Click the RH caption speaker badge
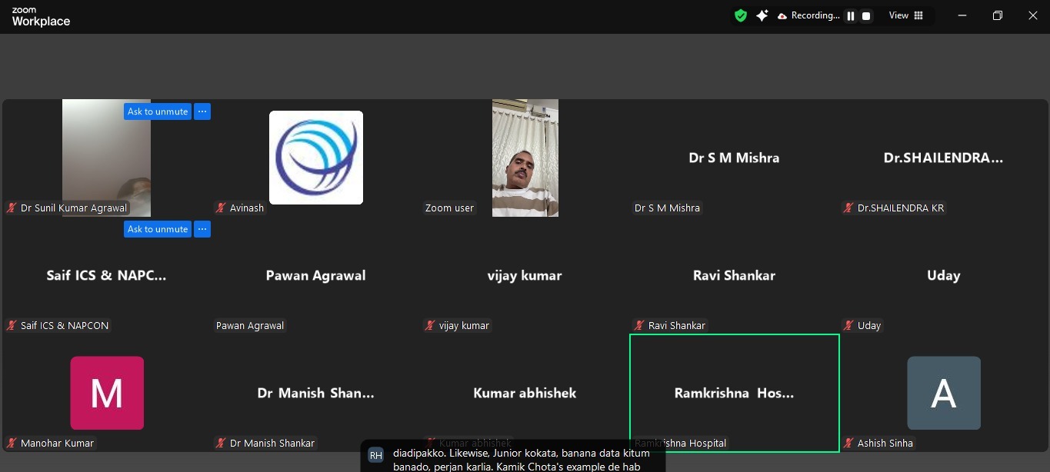 (375, 455)
